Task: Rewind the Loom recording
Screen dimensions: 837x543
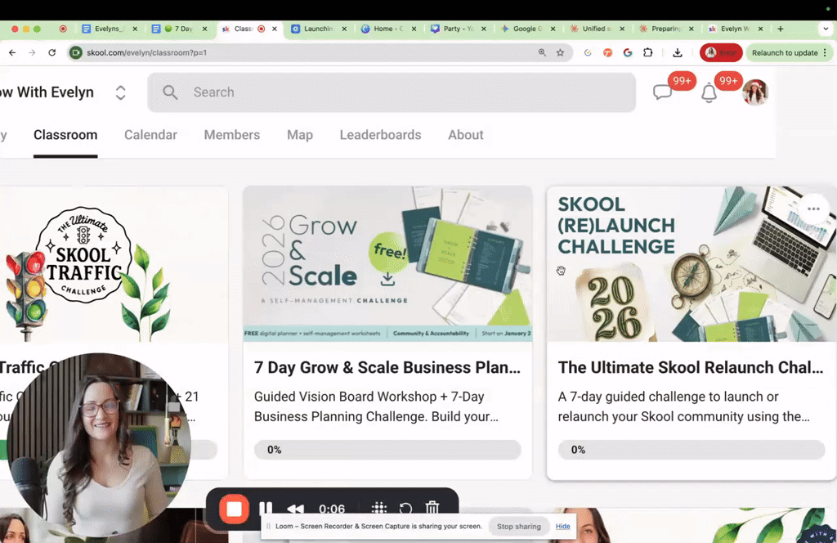Action: click(295, 508)
